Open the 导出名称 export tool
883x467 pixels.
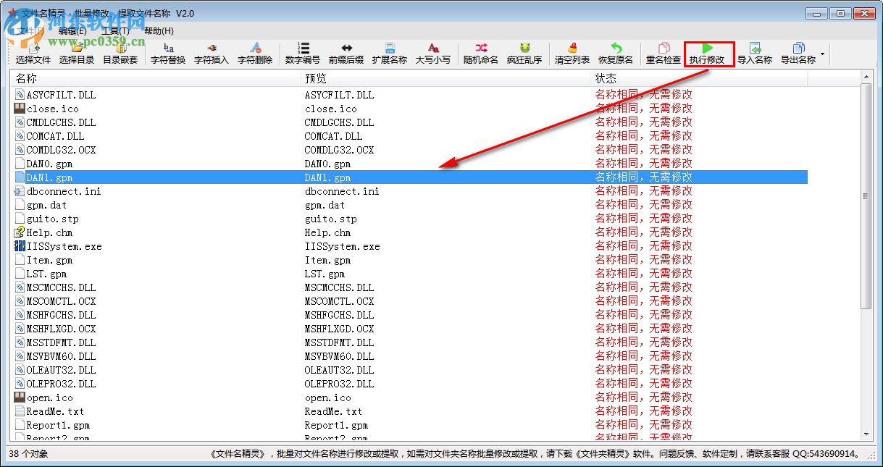798,54
